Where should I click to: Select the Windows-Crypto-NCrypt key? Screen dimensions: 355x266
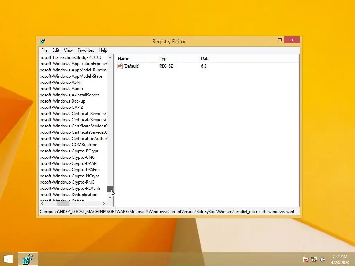pyautogui.click(x=69, y=176)
